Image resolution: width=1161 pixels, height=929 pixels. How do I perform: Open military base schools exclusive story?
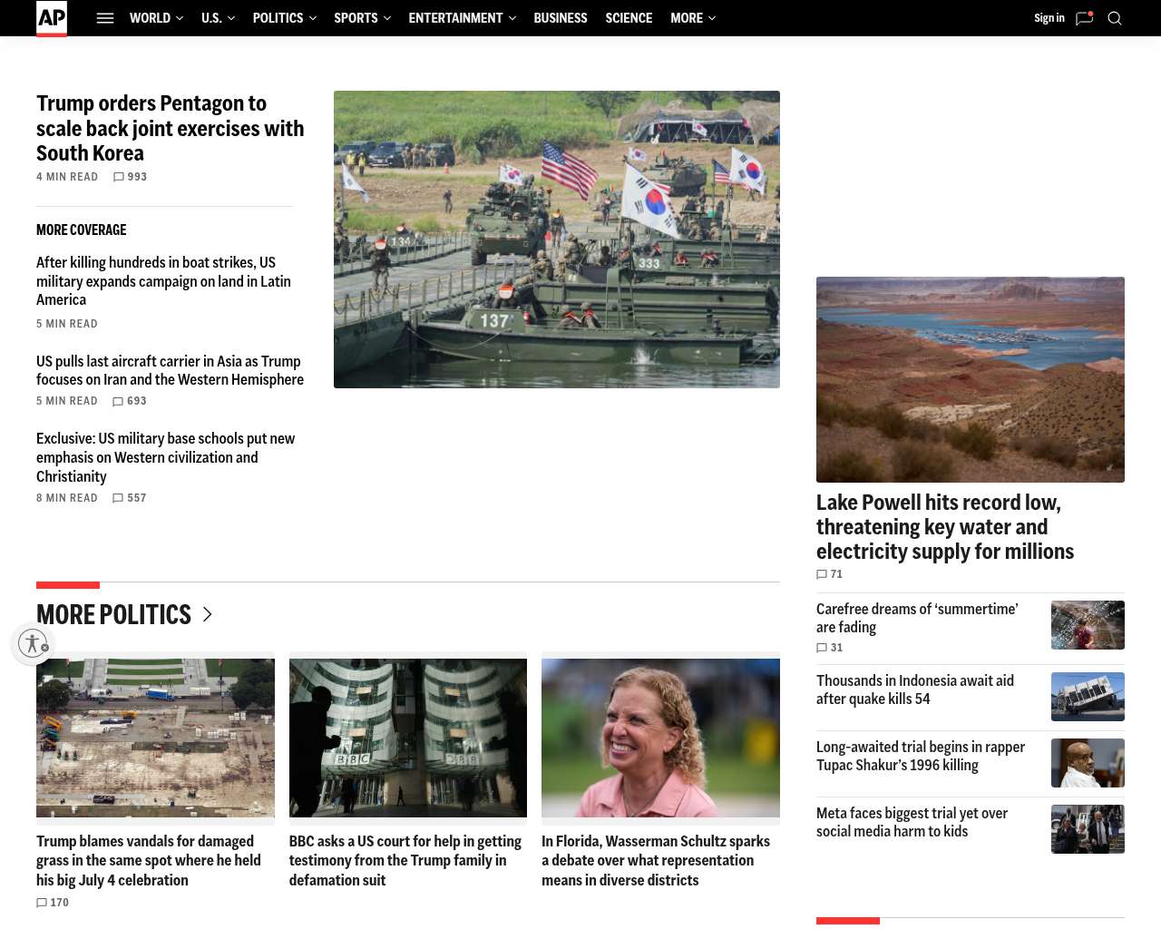coord(165,457)
